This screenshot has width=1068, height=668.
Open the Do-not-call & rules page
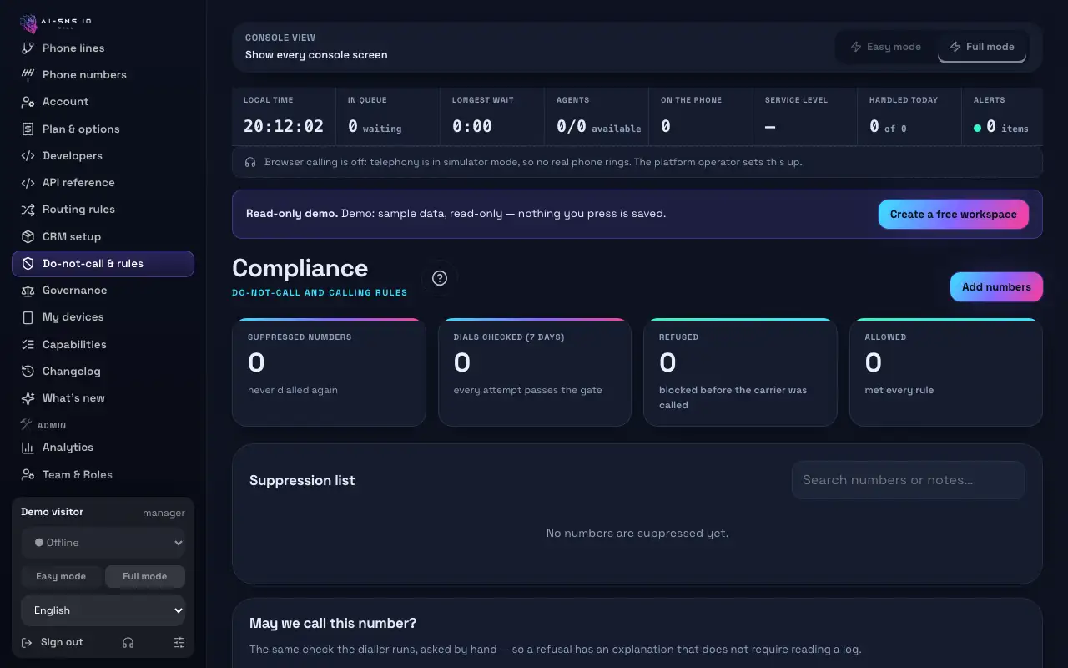coord(103,263)
